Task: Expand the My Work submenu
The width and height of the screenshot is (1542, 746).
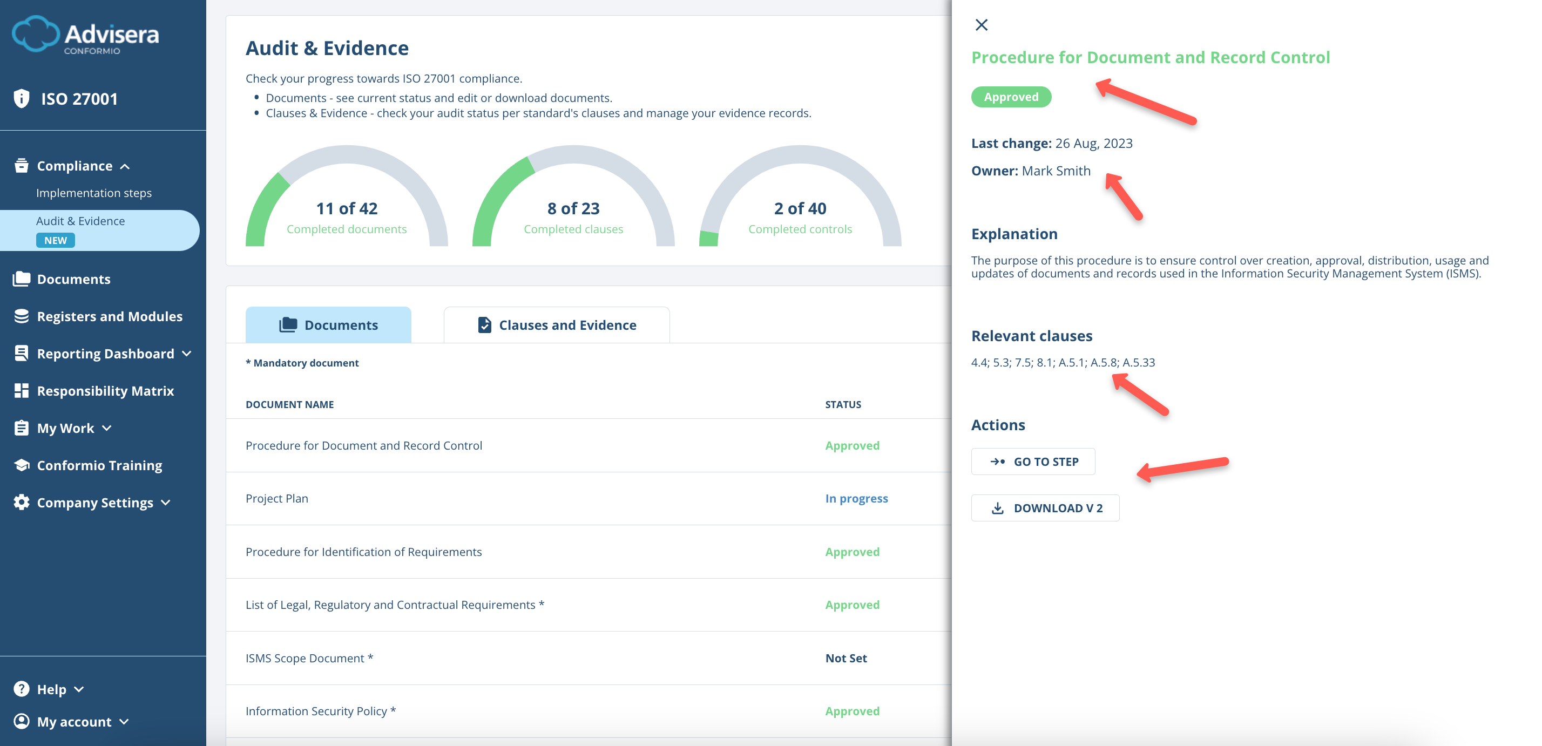Action: [106, 428]
